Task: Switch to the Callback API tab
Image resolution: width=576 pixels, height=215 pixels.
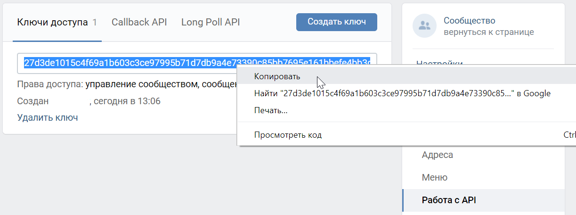Action: (x=139, y=22)
